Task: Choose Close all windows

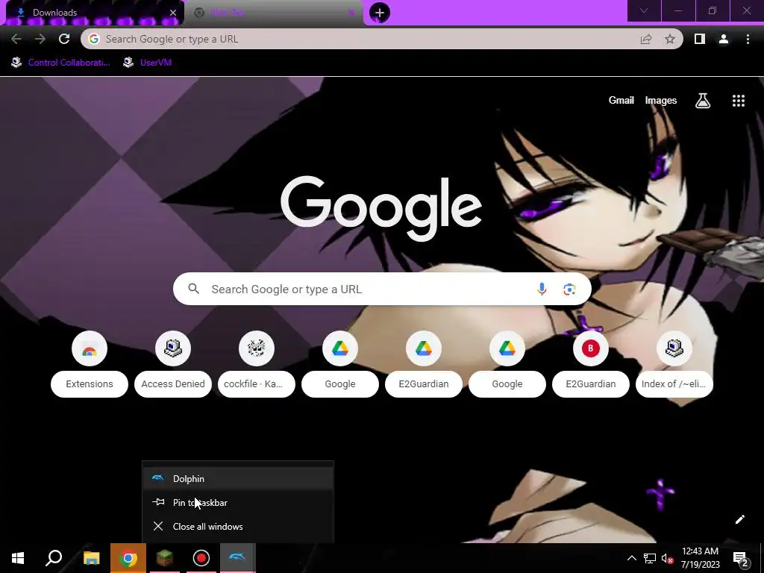Action: tap(238, 526)
